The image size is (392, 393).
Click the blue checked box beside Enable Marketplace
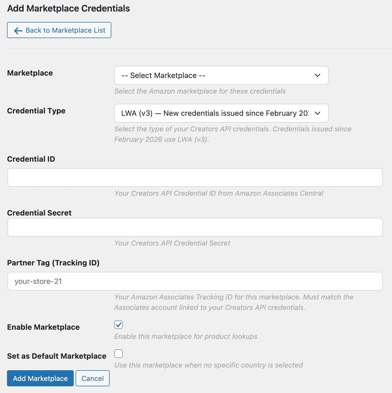point(118,325)
